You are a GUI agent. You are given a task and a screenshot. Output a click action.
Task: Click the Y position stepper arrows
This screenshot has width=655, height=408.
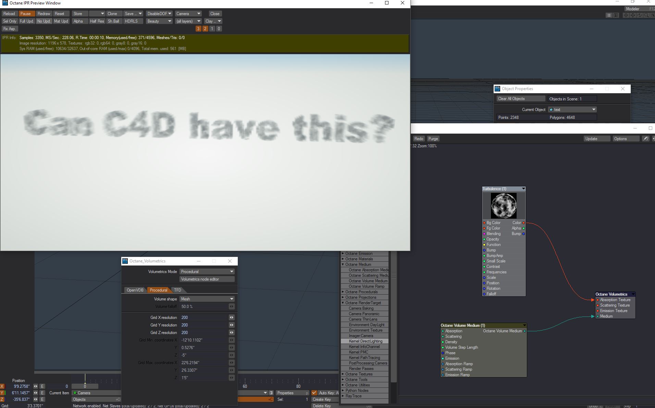point(36,393)
